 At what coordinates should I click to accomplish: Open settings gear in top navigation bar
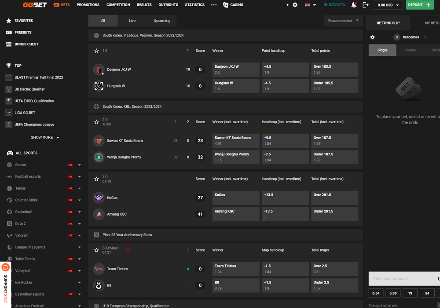295,5
